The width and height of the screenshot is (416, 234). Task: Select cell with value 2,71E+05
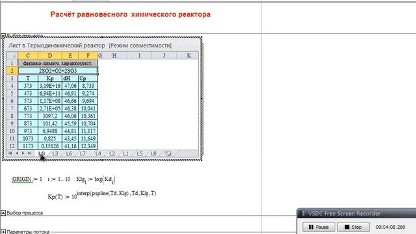tap(50, 109)
